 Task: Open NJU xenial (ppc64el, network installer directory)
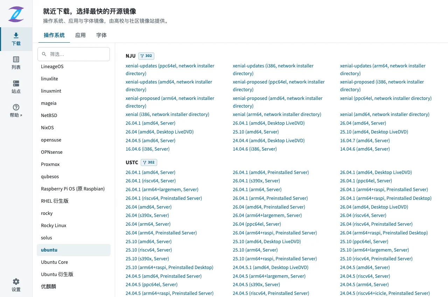386,99
